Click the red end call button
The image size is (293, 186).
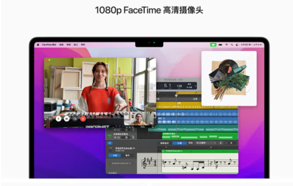(x=83, y=118)
